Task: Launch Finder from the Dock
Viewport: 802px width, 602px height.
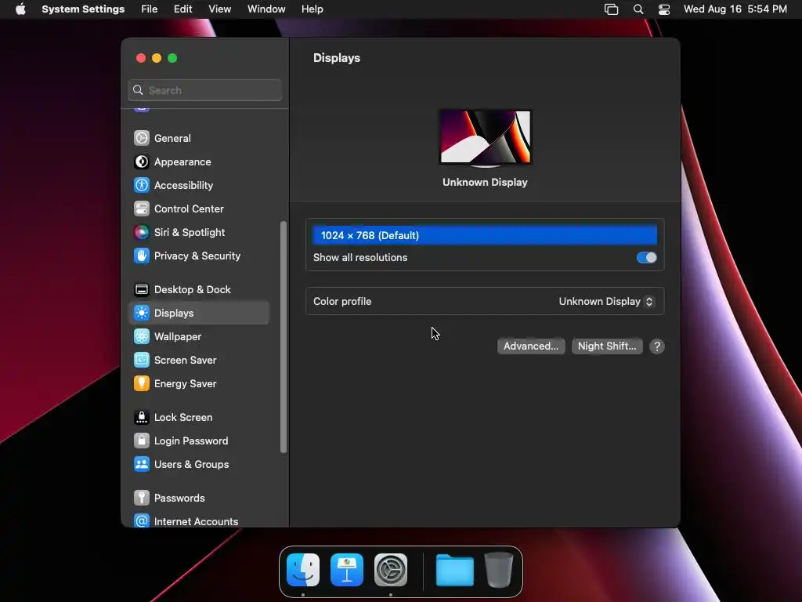Action: point(303,570)
